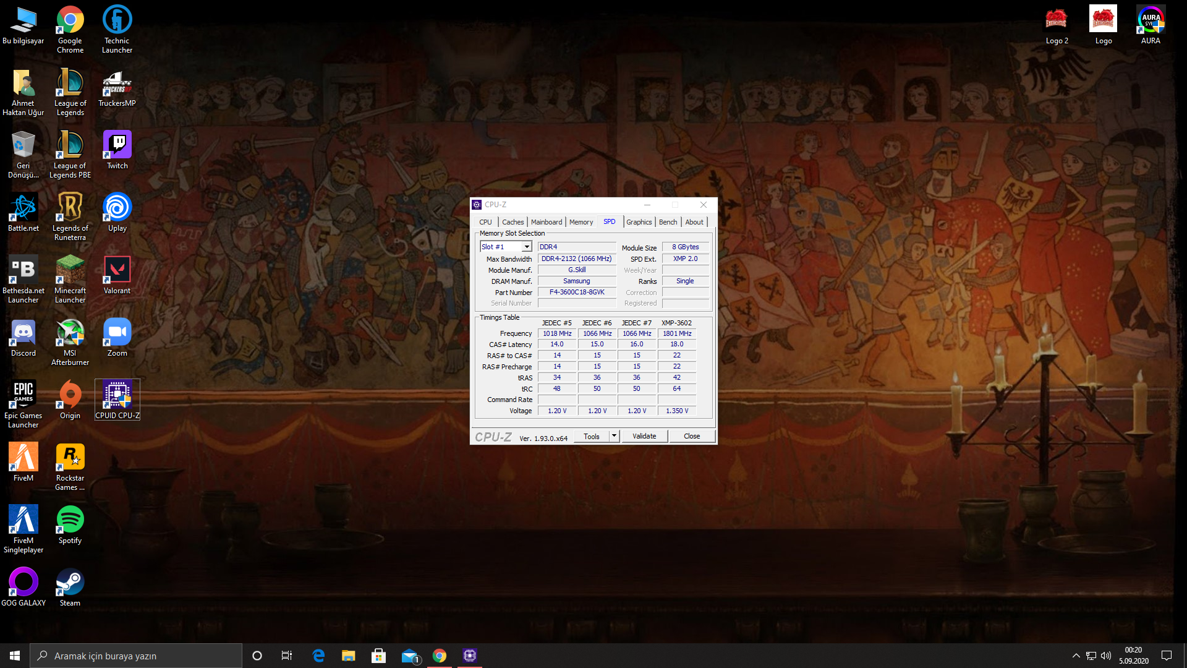Screen dimensions: 1187x668
Task: Switch to the Memory tab
Action: [581, 222]
